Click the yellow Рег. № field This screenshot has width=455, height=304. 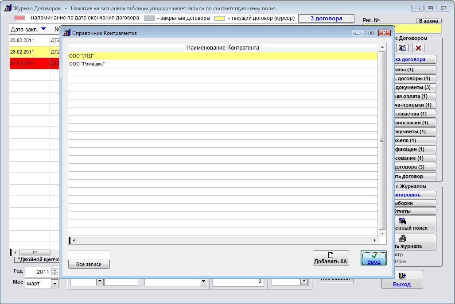418,28
